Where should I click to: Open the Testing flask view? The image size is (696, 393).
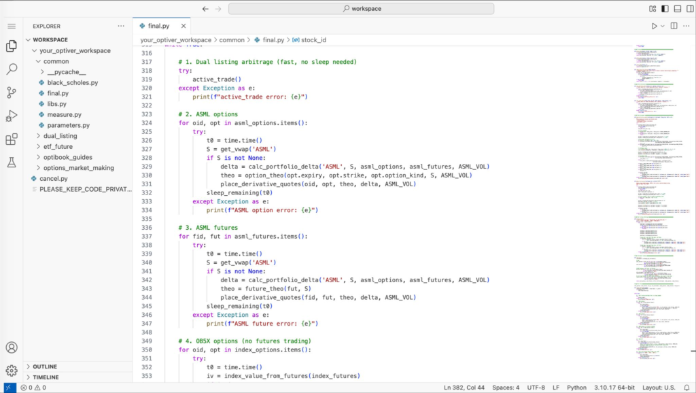(x=12, y=163)
